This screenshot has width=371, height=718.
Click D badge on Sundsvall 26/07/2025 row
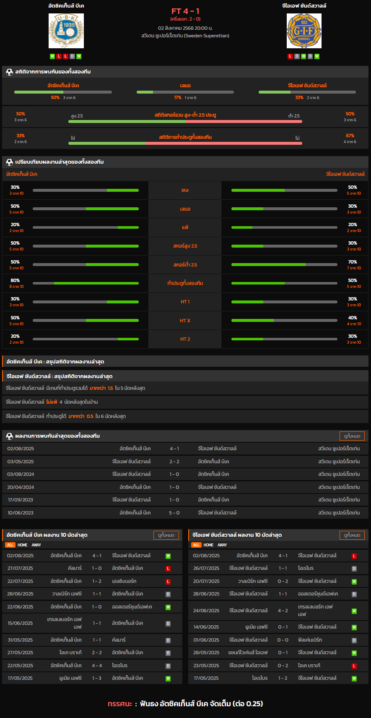pos(354,569)
